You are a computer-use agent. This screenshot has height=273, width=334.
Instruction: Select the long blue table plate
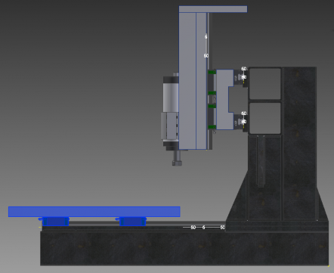tap(94, 212)
